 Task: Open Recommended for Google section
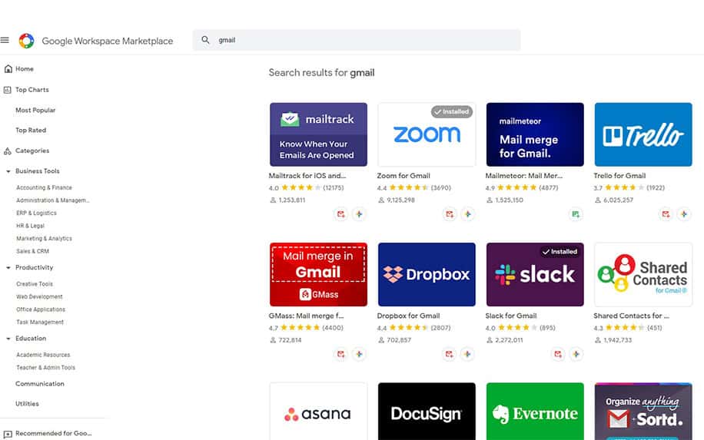(x=54, y=434)
